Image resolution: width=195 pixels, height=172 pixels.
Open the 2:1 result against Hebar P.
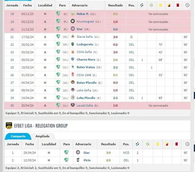coord(115,14)
